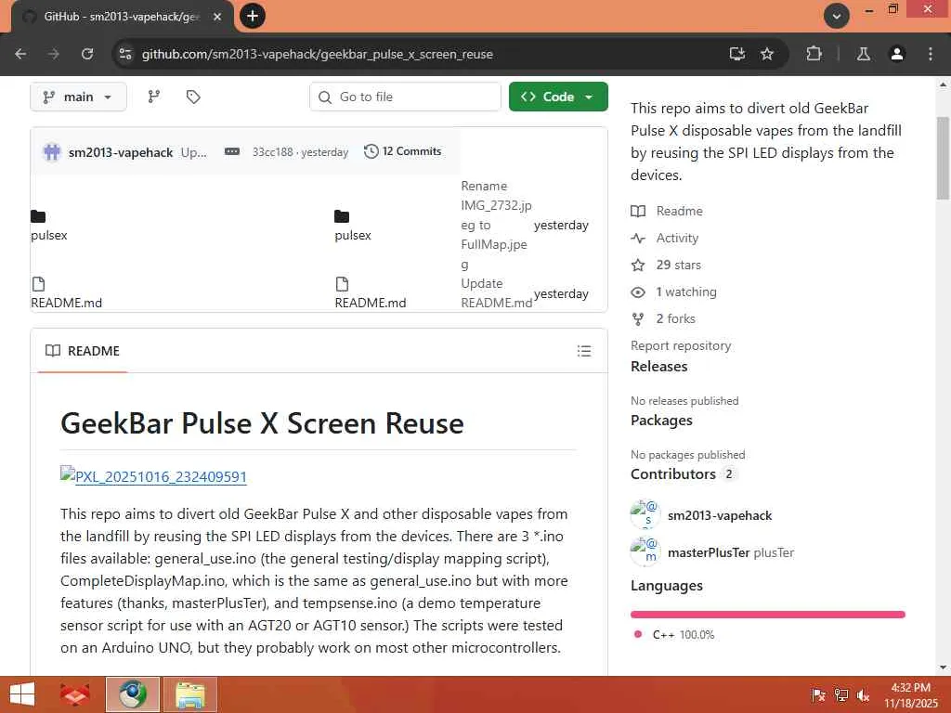Image resolution: width=951 pixels, height=713 pixels.
Task: Select the README tab
Action: tap(83, 351)
